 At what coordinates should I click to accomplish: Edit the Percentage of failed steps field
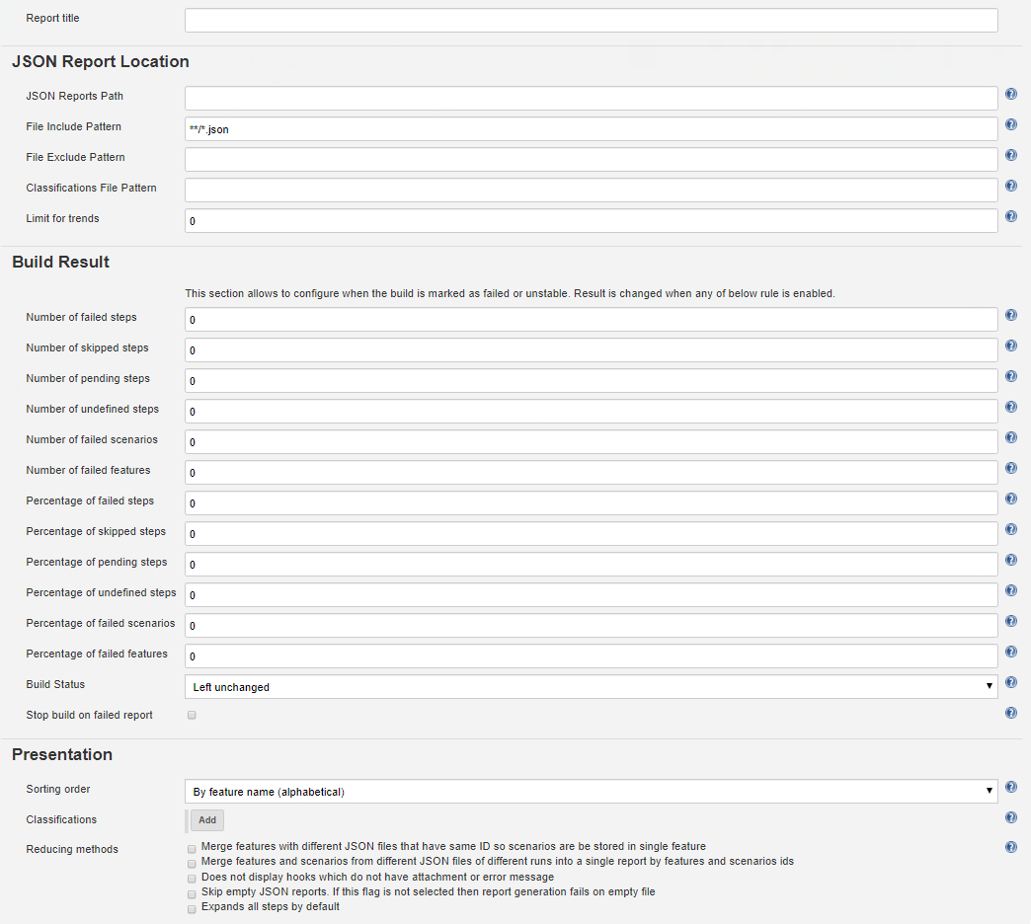tap(592, 502)
